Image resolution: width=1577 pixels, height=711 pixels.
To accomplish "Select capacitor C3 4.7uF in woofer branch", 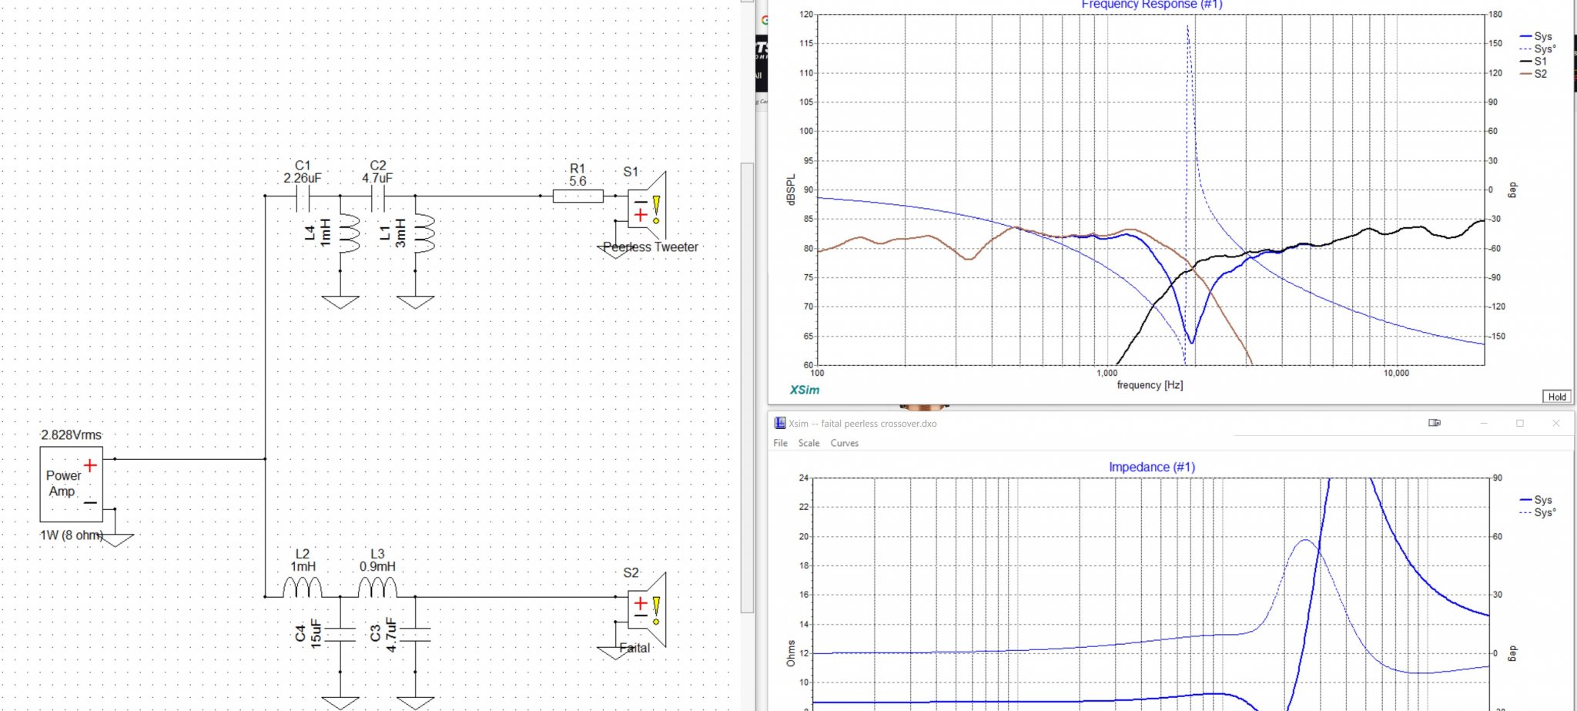I will coord(416,634).
